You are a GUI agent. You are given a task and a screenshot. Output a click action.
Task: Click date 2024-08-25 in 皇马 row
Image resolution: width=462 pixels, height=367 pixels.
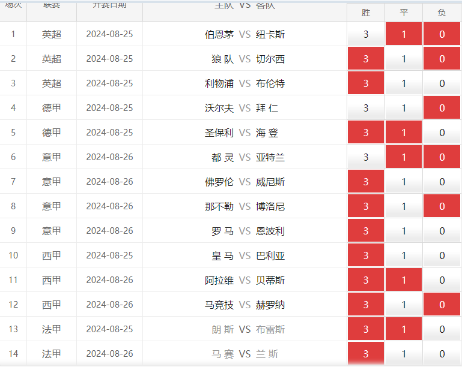tap(109, 255)
